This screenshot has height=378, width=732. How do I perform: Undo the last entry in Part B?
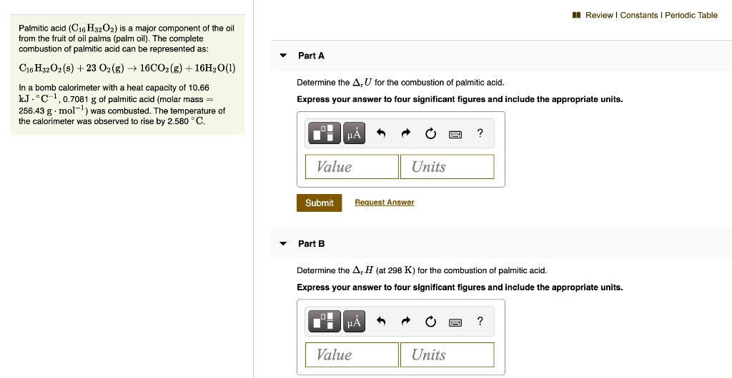click(382, 322)
